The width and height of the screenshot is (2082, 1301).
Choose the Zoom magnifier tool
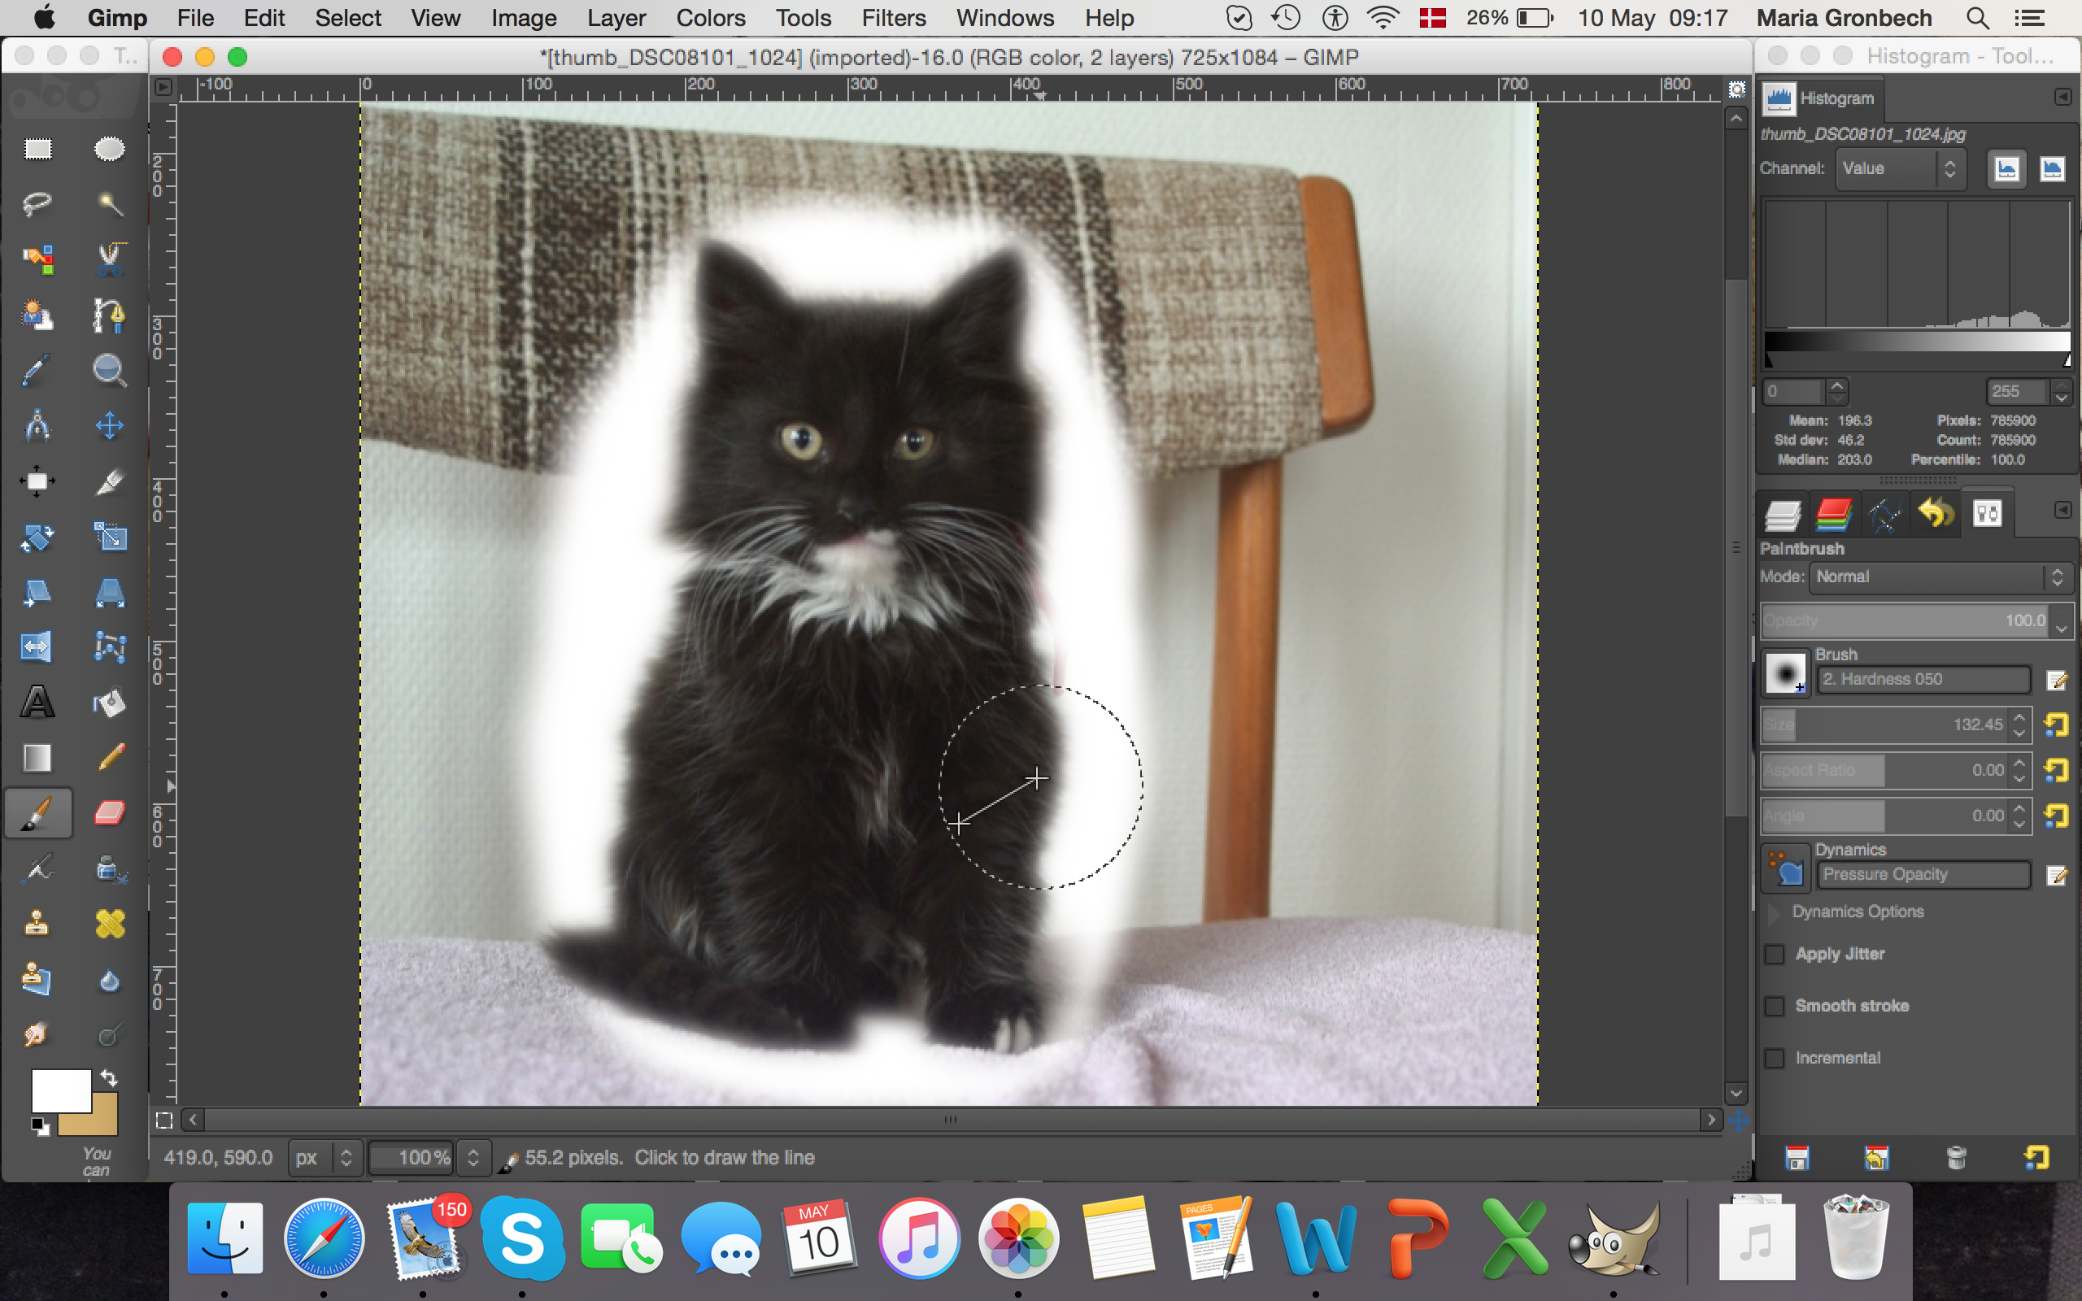(109, 370)
